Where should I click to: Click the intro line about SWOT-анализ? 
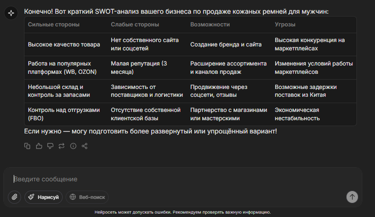click(x=176, y=11)
